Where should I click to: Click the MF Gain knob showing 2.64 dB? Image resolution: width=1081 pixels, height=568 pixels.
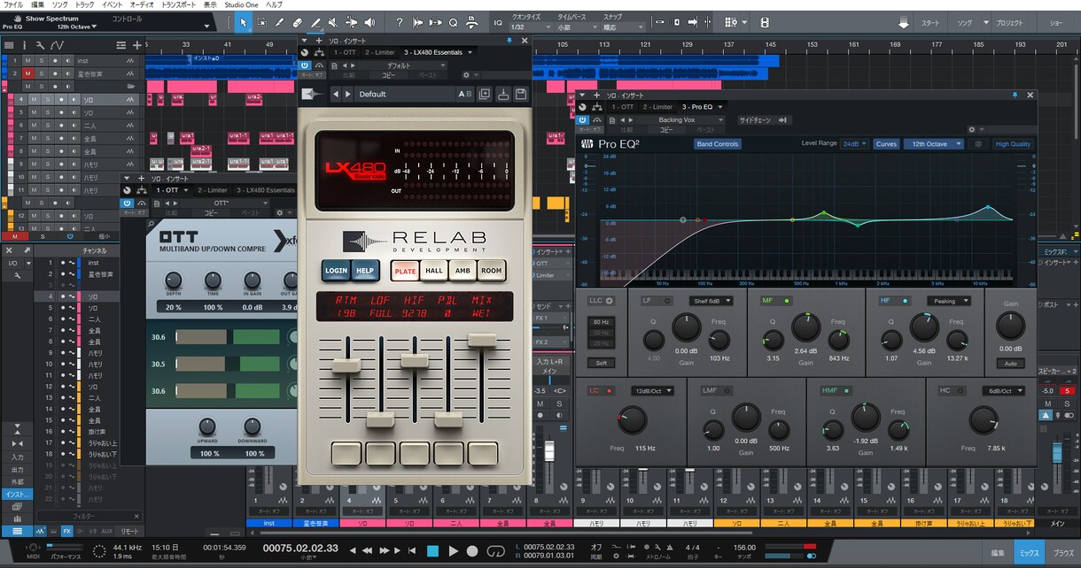tap(805, 328)
